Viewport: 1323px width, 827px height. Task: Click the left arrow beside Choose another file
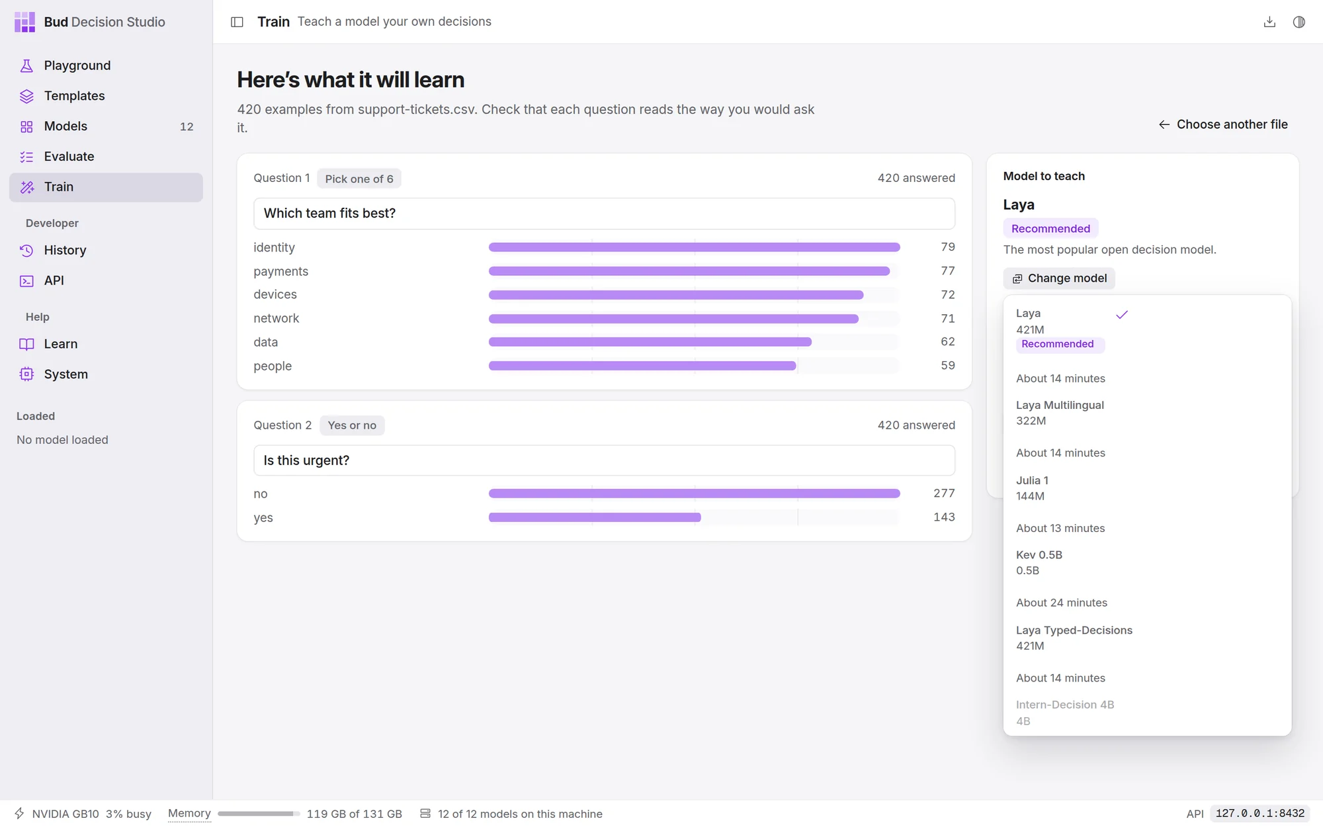1164,124
